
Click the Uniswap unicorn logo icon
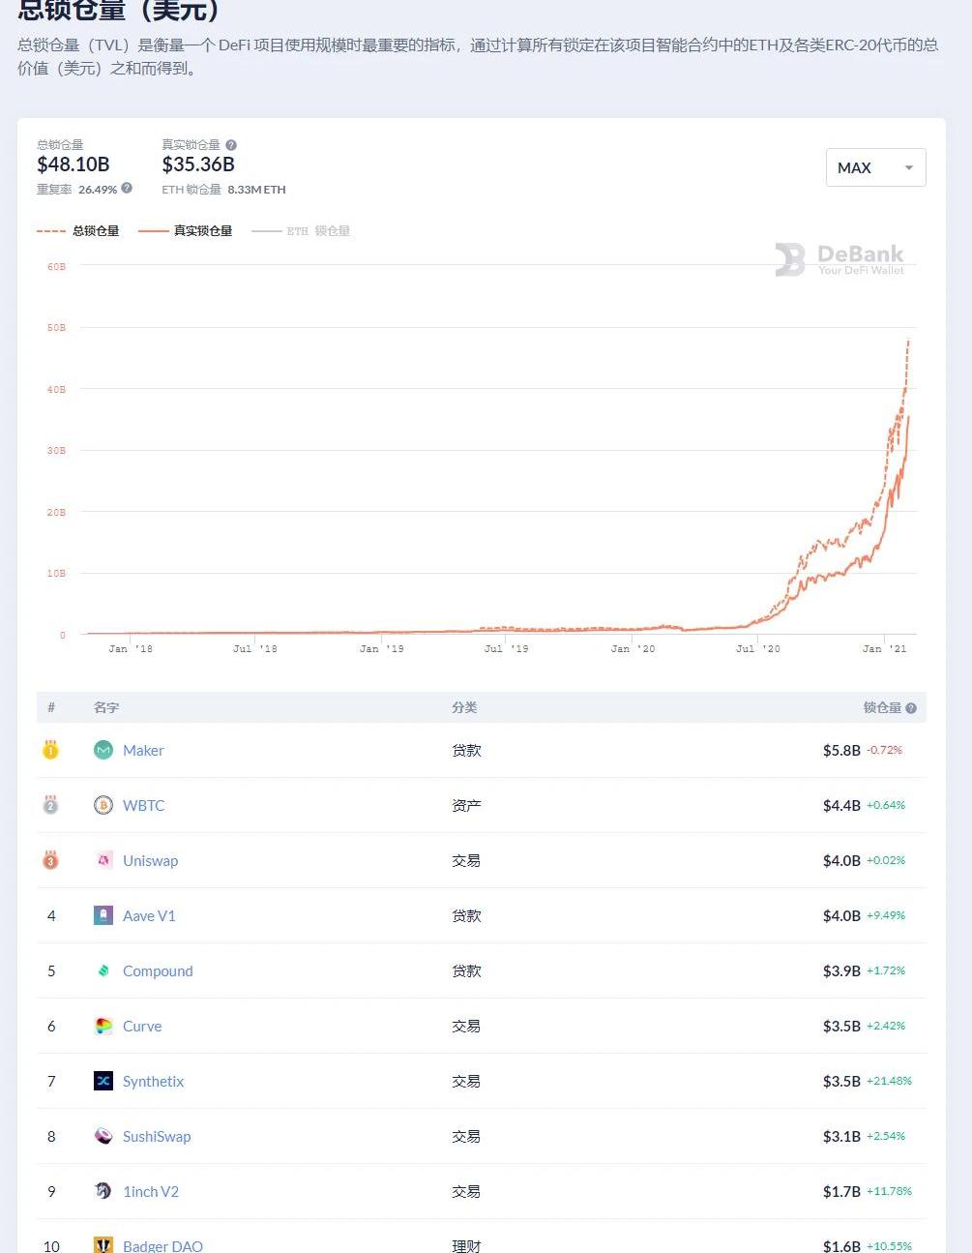(x=103, y=860)
